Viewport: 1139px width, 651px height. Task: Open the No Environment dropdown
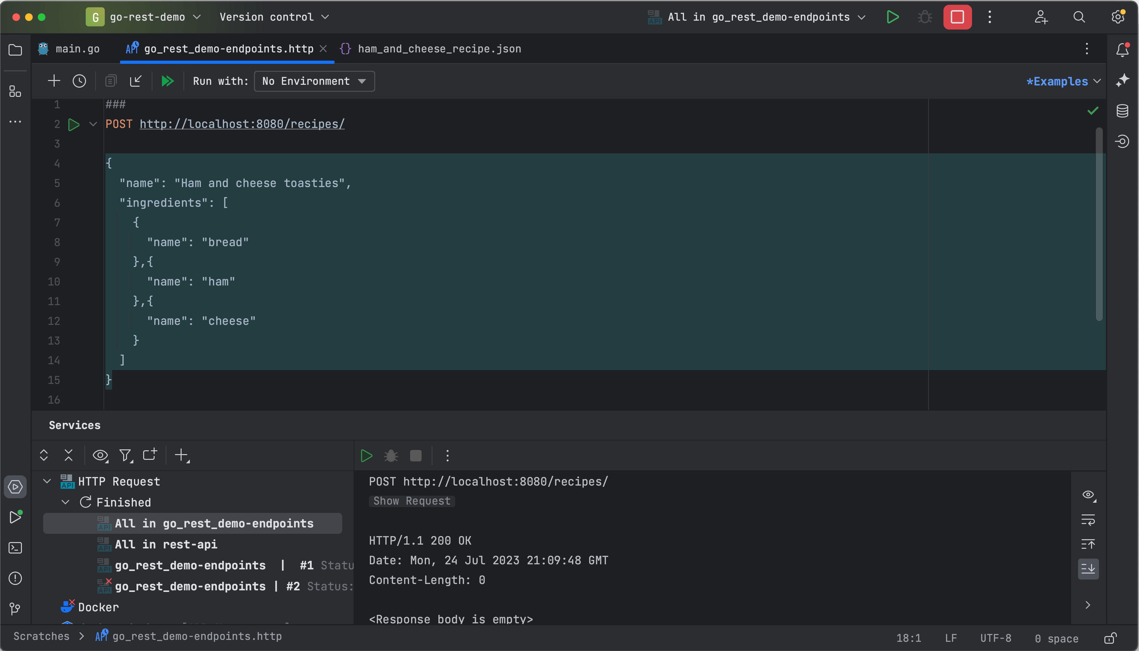coord(314,81)
